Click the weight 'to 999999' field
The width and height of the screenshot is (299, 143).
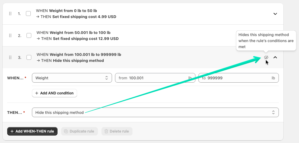point(238,78)
